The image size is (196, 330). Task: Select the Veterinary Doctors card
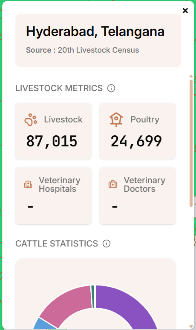coord(138,196)
